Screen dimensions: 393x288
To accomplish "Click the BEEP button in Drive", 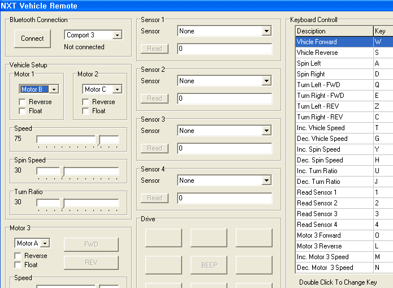I will 209,265.
